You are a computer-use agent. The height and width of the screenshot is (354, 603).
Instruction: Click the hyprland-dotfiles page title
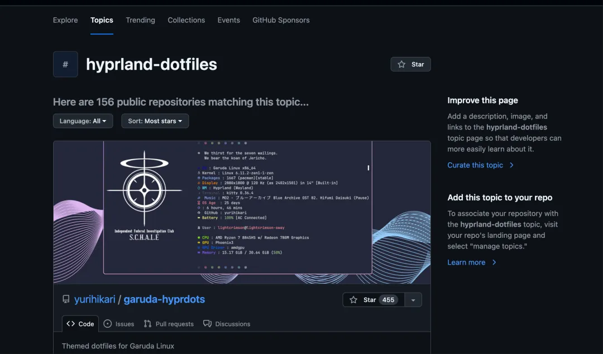click(151, 64)
